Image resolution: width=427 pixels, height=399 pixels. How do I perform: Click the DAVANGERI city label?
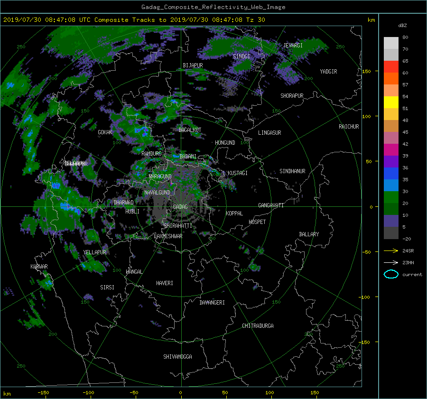212,303
